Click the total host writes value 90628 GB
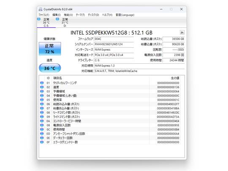 point(174,44)
